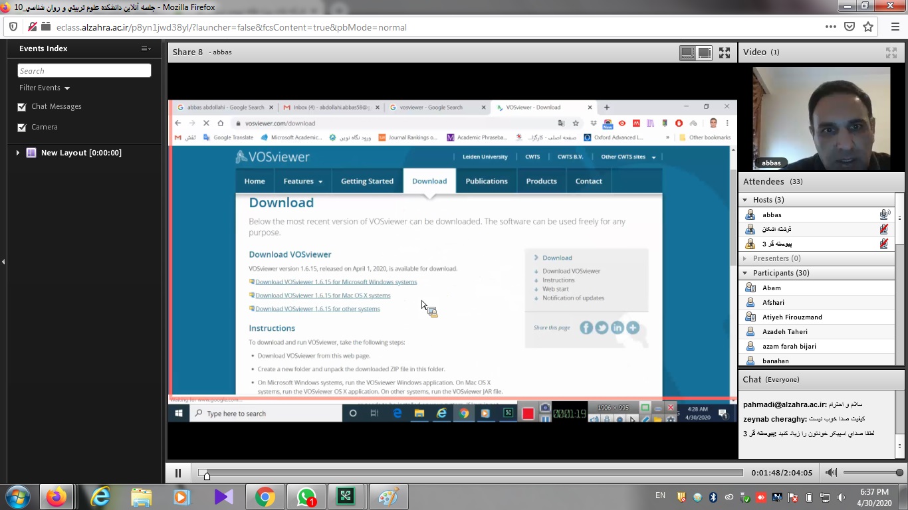The image size is (908, 510).
Task: Share page via LinkedIn icon
Action: [x=618, y=327]
